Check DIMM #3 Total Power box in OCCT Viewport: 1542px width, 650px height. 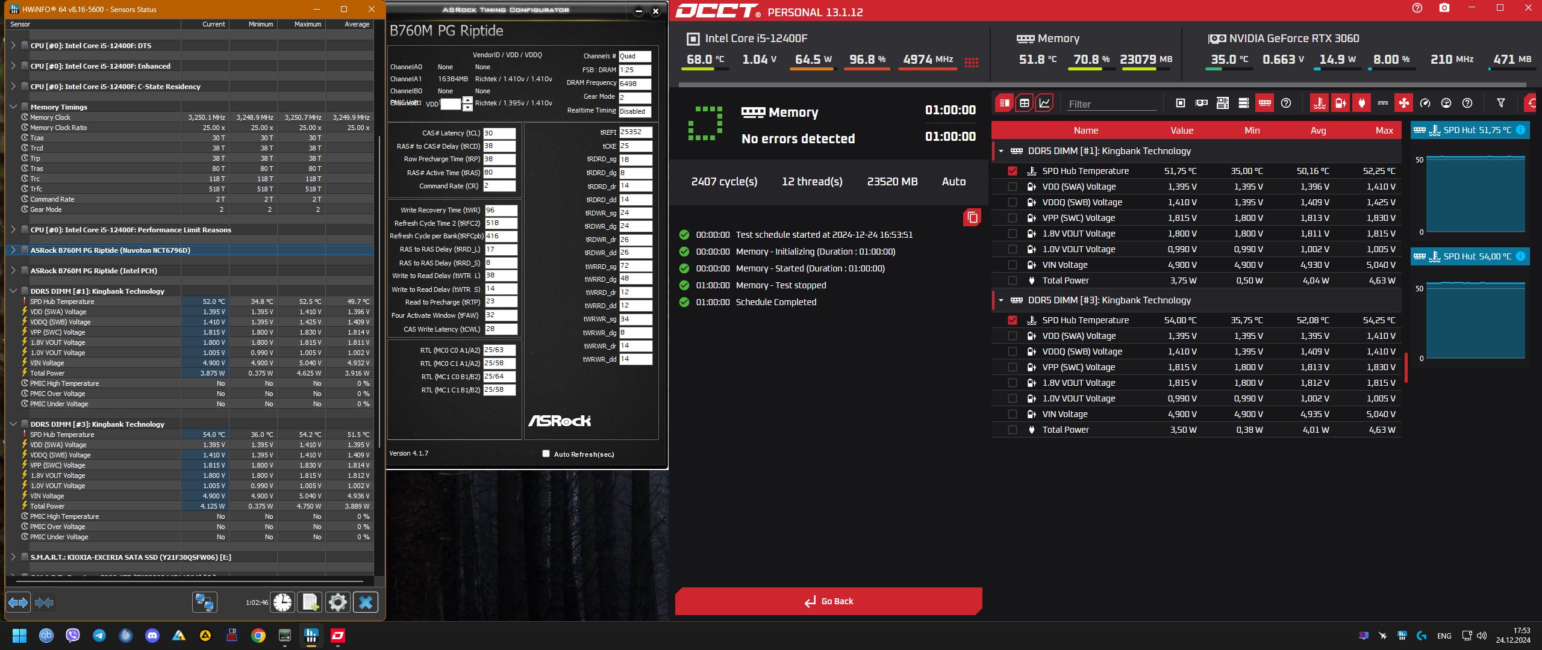click(1013, 430)
